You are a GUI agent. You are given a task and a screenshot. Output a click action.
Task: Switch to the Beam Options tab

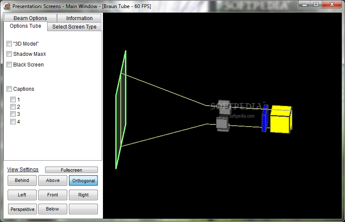pyautogui.click(x=30, y=18)
